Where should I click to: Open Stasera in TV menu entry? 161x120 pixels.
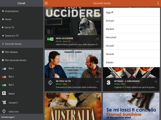click(x=21, y=35)
